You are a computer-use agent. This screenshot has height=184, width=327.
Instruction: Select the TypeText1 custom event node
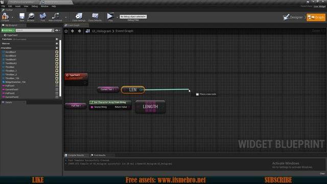click(76, 79)
